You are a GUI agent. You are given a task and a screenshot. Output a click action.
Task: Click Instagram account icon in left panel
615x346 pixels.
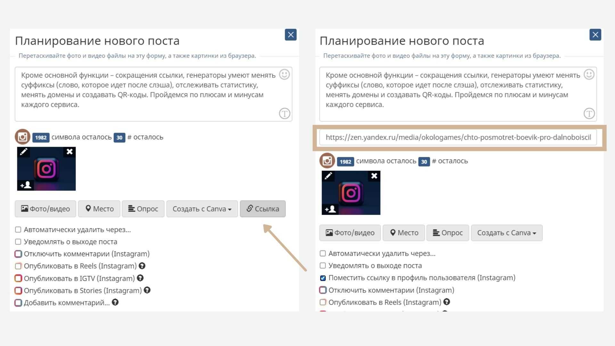(22, 137)
